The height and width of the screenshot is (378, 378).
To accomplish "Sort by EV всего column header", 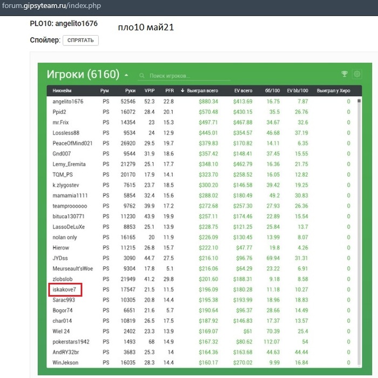I will tap(243, 91).
